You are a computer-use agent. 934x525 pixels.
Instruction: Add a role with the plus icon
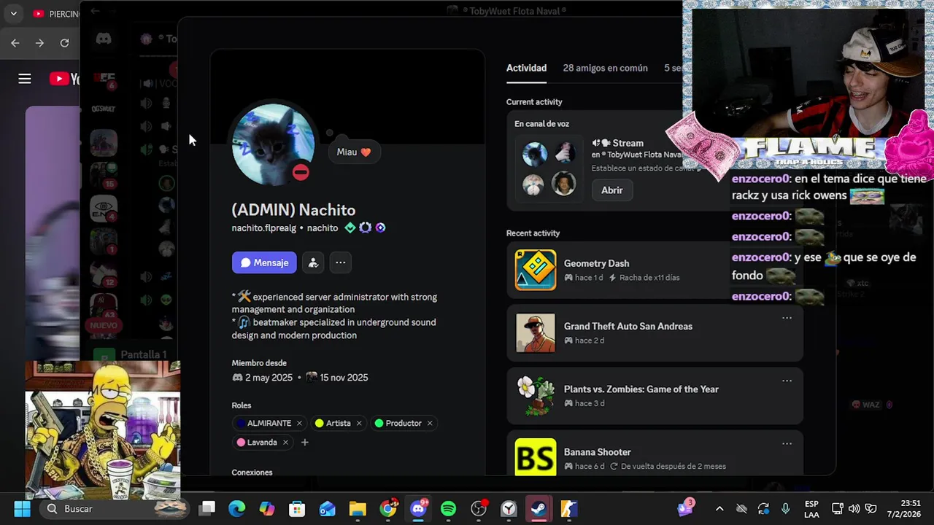305,442
